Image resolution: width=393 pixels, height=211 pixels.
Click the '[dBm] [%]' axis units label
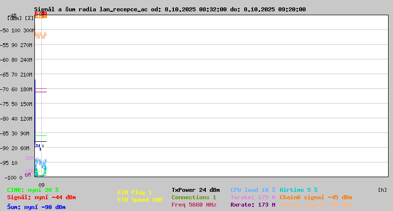[20, 18]
